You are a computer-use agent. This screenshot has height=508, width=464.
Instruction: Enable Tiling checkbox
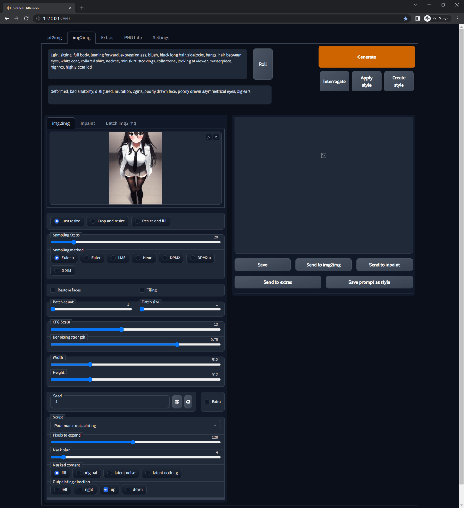click(142, 290)
